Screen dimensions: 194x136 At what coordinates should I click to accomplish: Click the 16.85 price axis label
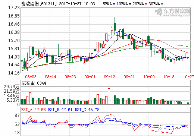(x=14, y=16)
